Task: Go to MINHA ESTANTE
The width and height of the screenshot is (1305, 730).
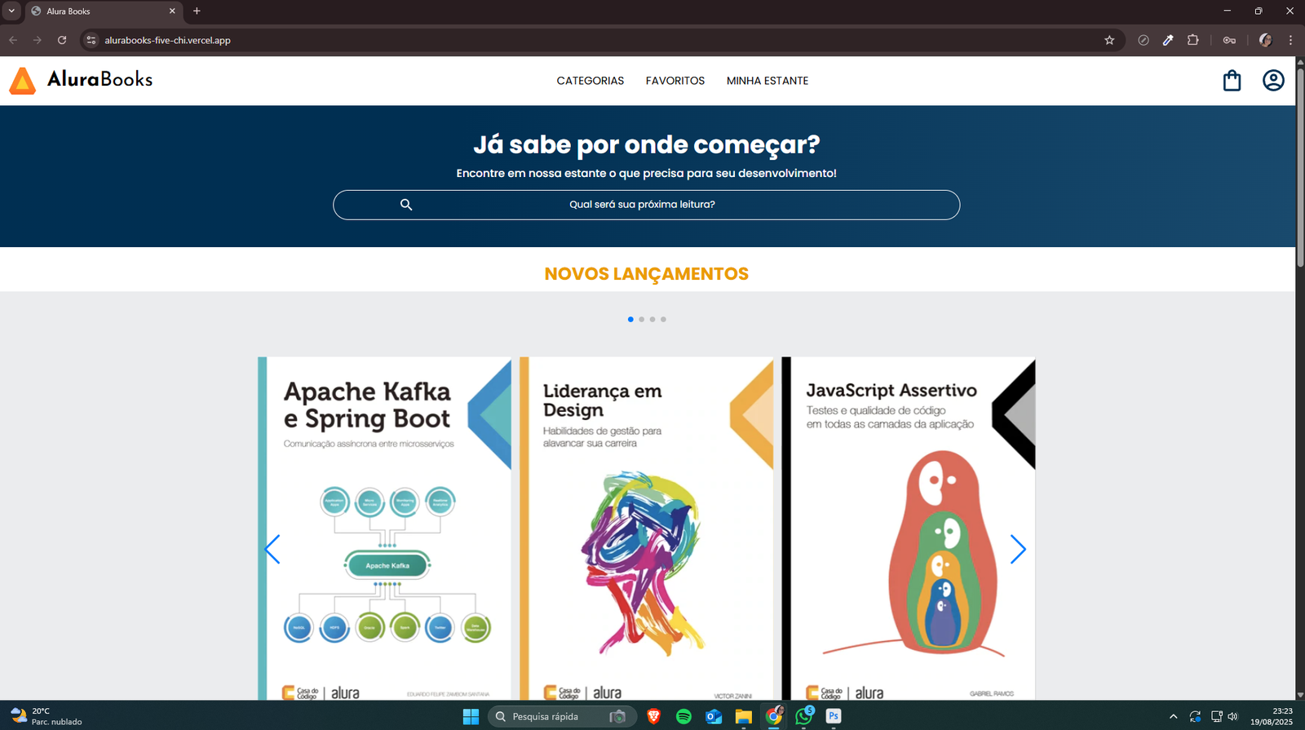Action: (x=767, y=81)
